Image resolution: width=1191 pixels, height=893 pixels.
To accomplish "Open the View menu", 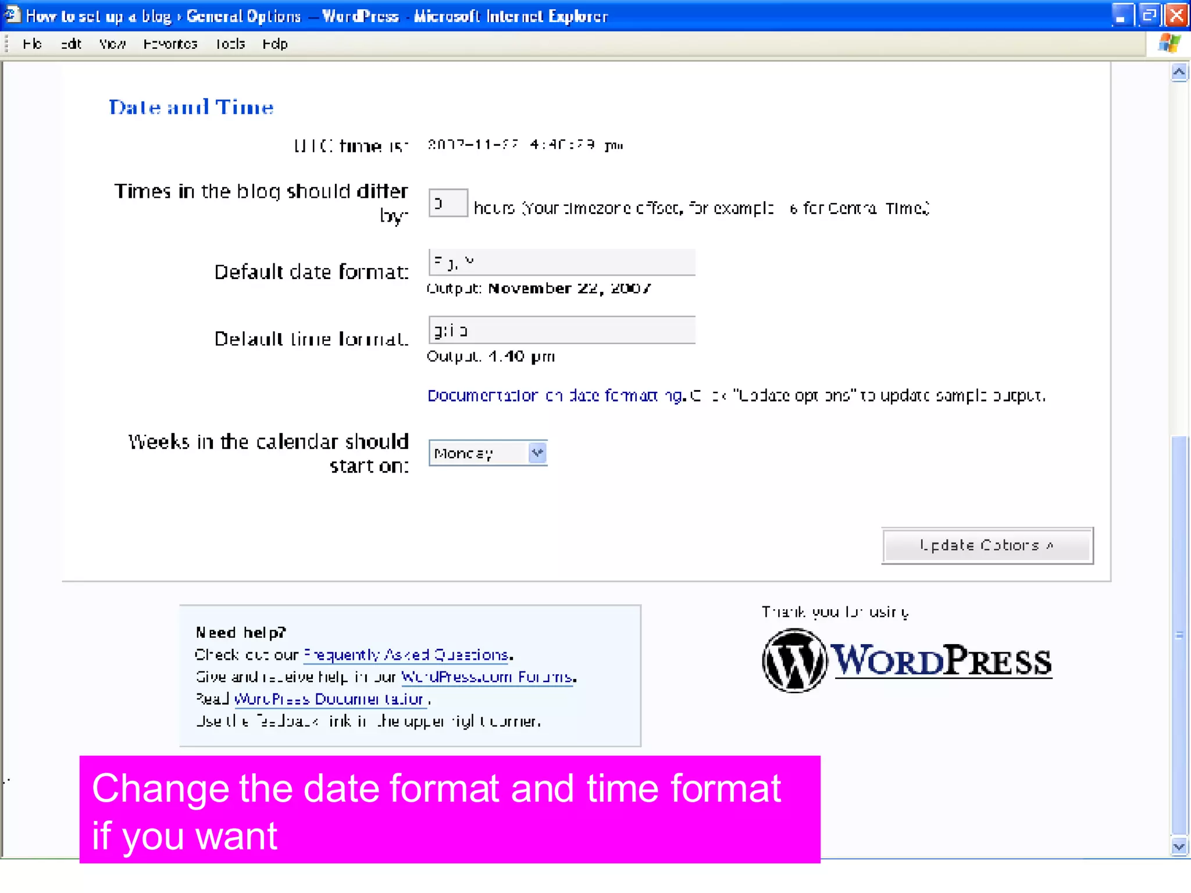I will coord(112,44).
